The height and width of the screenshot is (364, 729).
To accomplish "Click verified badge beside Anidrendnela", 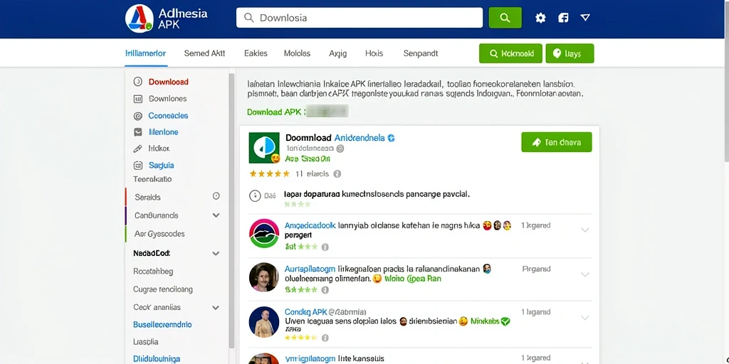I will click(392, 138).
